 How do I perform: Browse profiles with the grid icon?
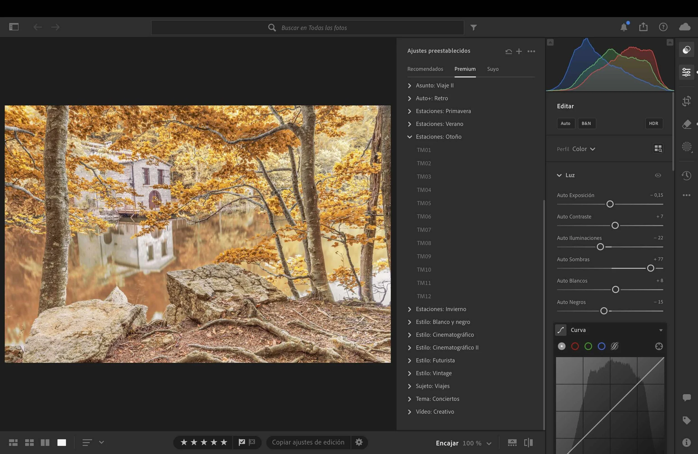pos(658,148)
